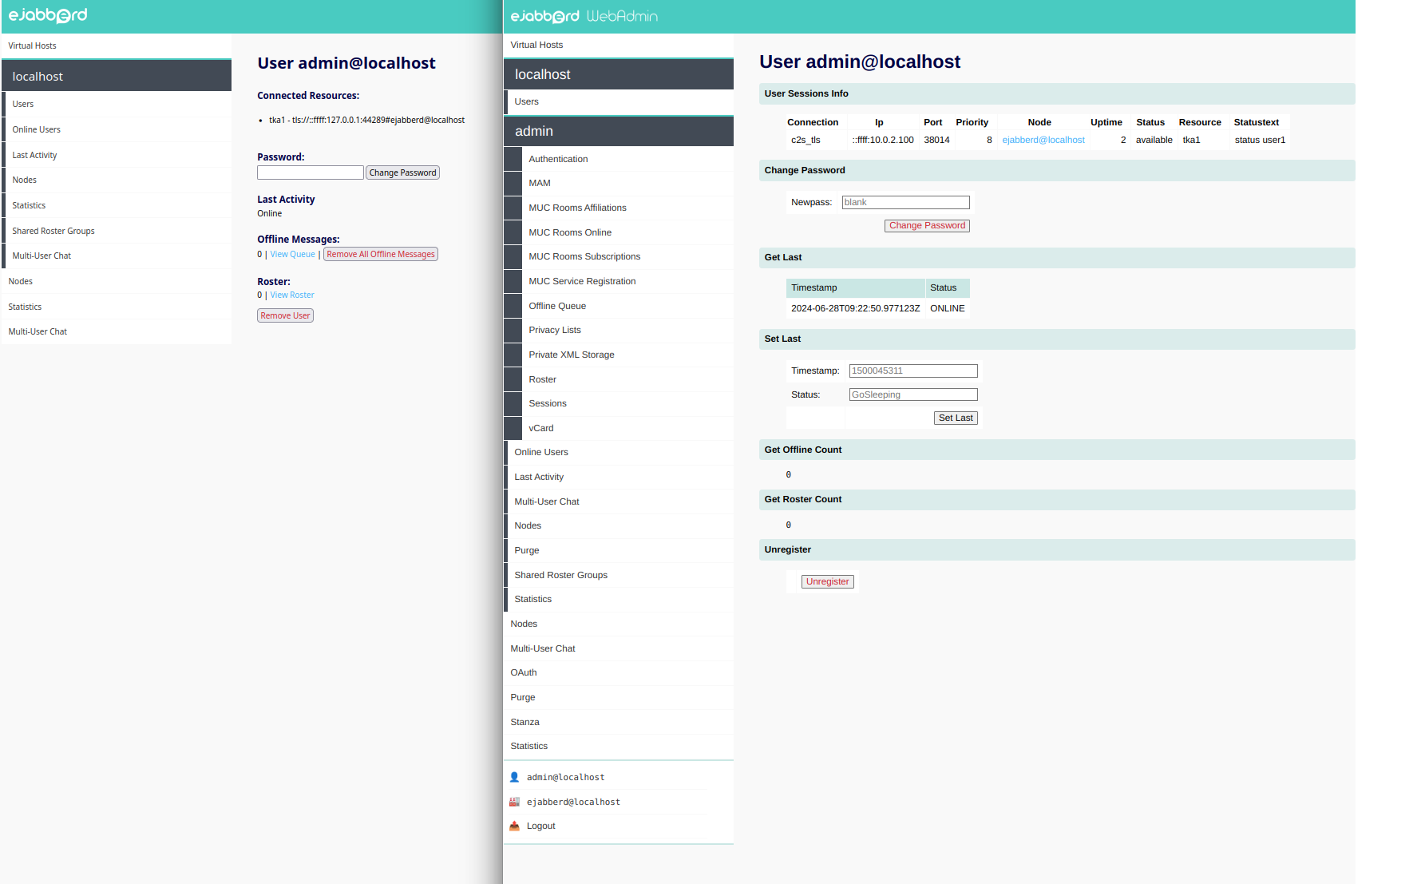Open Online Users in the right window
This screenshot has width=1425, height=884.
click(x=541, y=452)
